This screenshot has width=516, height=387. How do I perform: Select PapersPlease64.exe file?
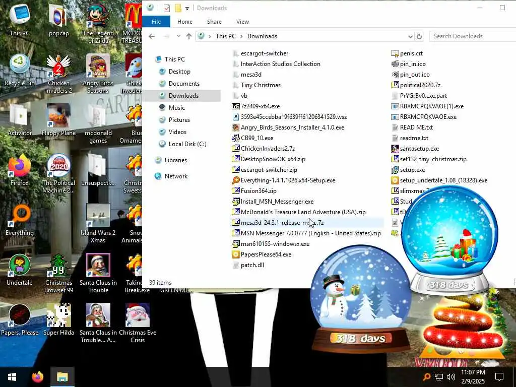coord(266,254)
